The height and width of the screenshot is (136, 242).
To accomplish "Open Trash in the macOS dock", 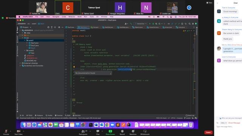I will pyautogui.click(x=191, y=125).
